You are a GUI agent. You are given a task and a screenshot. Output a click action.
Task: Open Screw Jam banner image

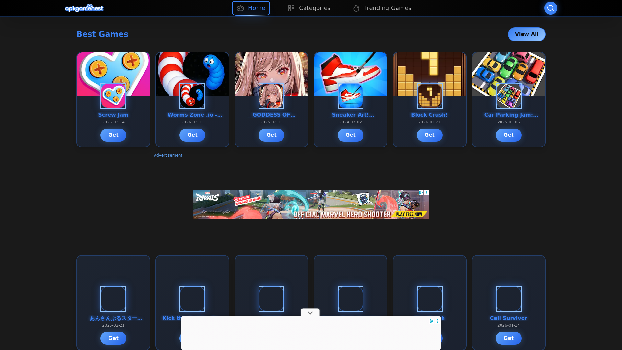click(x=113, y=68)
